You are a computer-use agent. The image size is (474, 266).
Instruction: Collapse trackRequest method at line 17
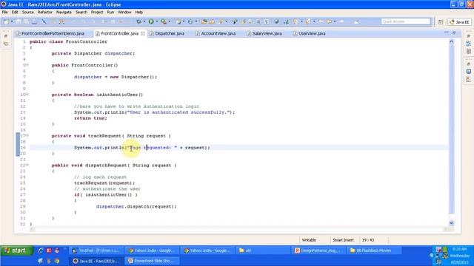click(27, 136)
